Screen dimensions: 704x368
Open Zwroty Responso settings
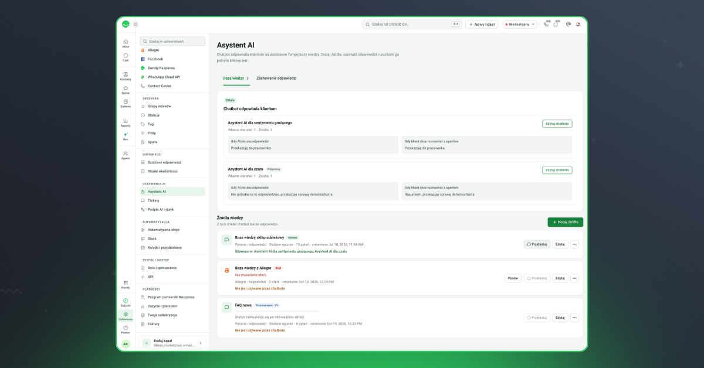point(172,68)
